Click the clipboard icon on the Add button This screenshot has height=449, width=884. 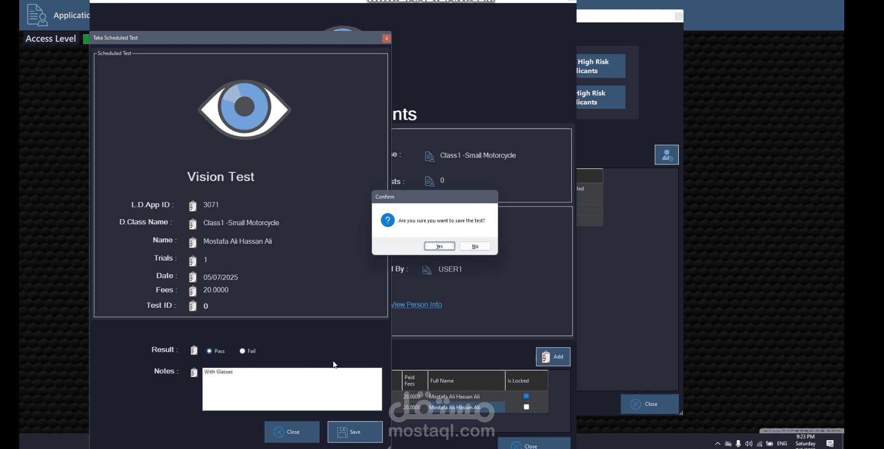pyautogui.click(x=546, y=357)
